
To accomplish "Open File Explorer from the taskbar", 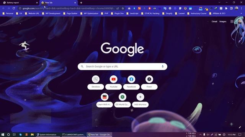I will [32, 134].
